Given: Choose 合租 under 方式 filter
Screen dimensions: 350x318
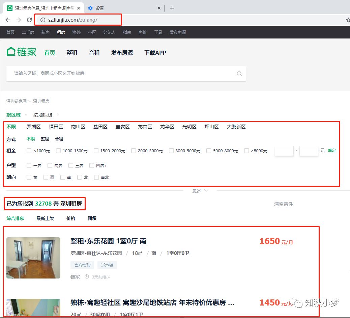Looking at the screenshot, I should coord(59,139).
